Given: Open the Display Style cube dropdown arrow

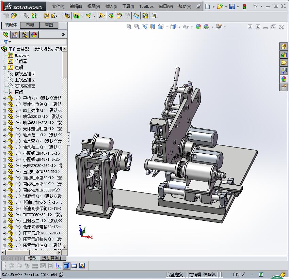Looking at the screenshot, I should click(179, 27).
